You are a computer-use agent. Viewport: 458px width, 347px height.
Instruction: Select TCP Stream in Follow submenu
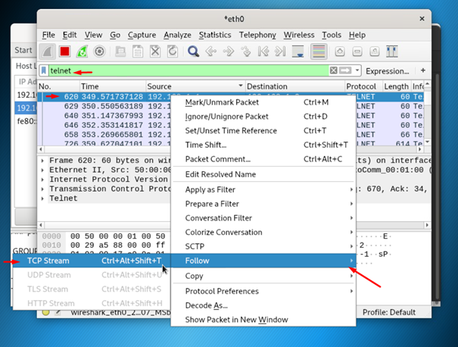point(91,261)
